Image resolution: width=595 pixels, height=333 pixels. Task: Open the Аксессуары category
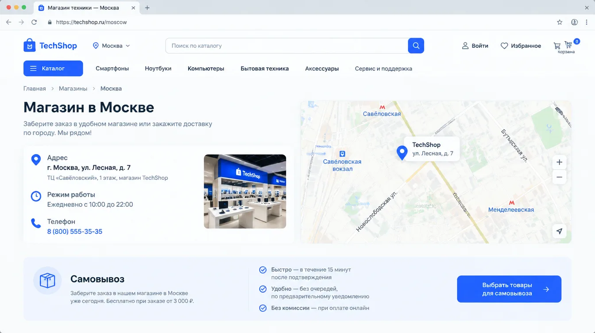point(322,69)
